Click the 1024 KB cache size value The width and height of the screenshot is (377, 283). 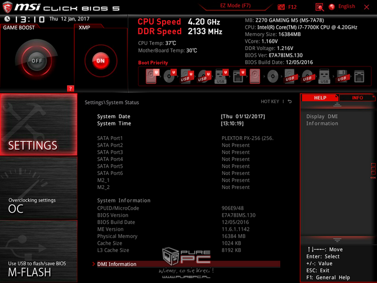point(231,243)
